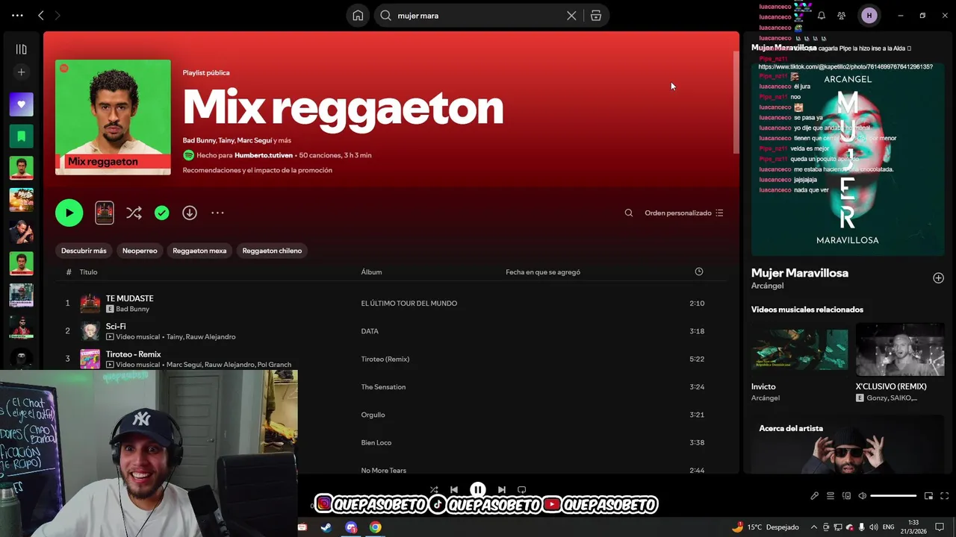Open the 'Orden personalizado' sort dropdown
The image size is (956, 537).
click(x=684, y=213)
